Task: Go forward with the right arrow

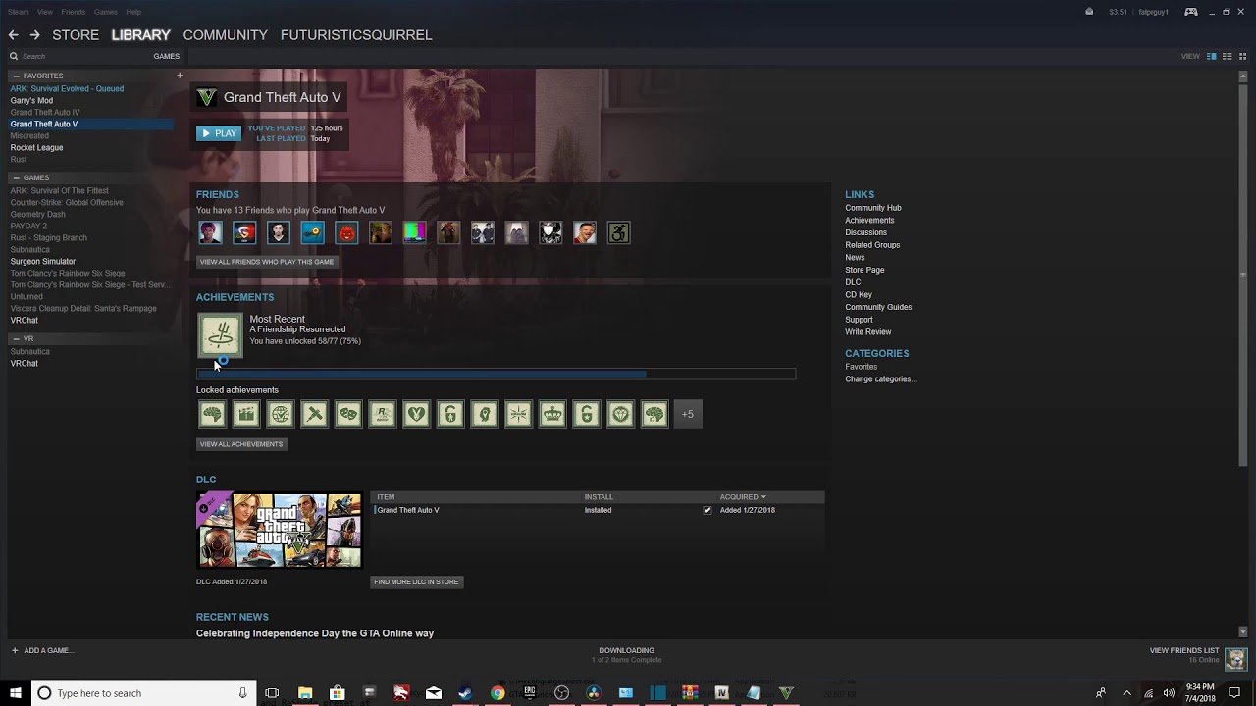Action: click(34, 35)
